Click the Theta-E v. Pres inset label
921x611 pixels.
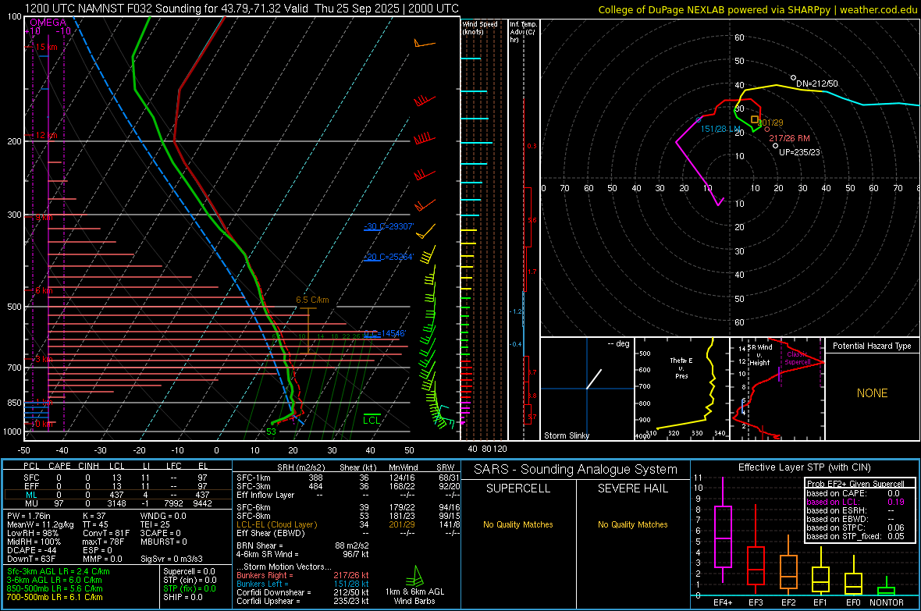tap(681, 368)
